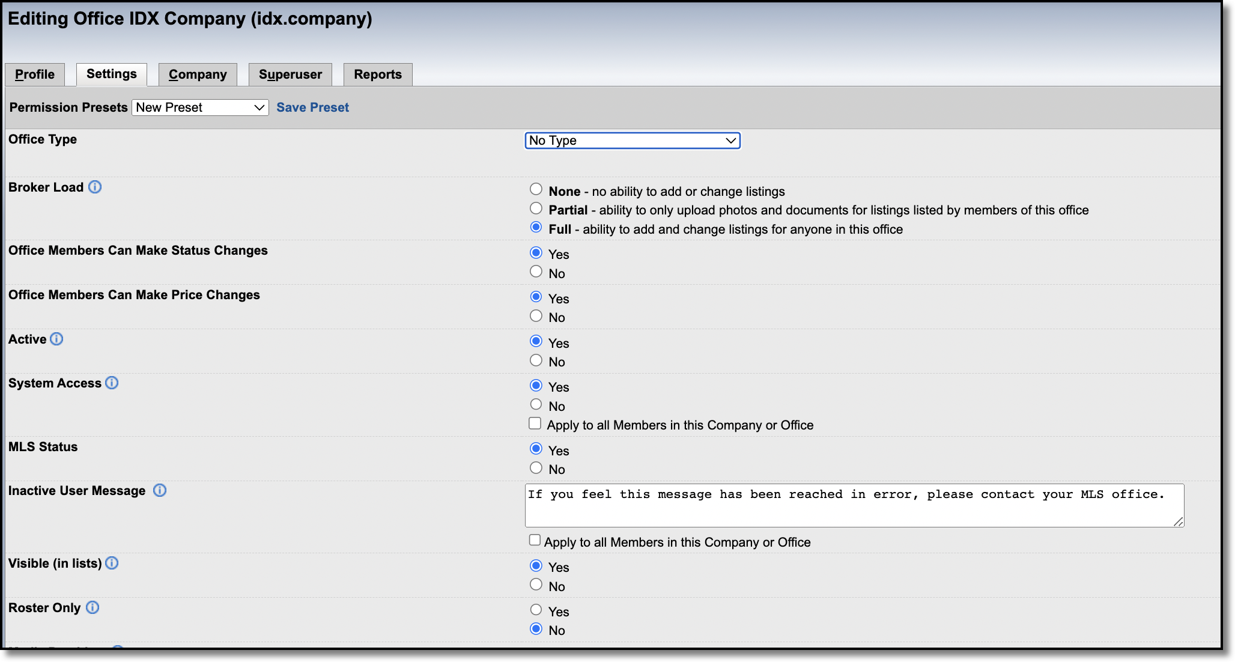Switch to the Profile tab

coord(35,74)
